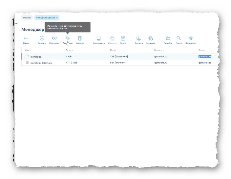Click the Права column header
The image size is (231, 179).
[113, 50]
